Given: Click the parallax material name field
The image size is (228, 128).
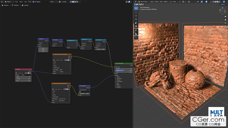Looking at the screenshot, I should 65,2.
